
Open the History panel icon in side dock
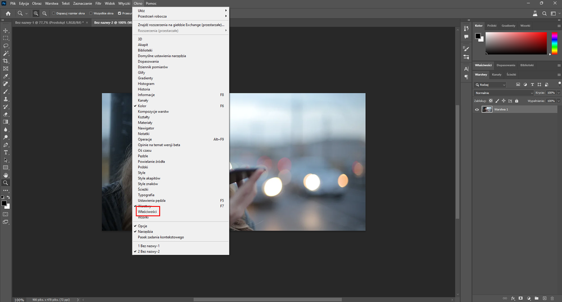(x=466, y=28)
